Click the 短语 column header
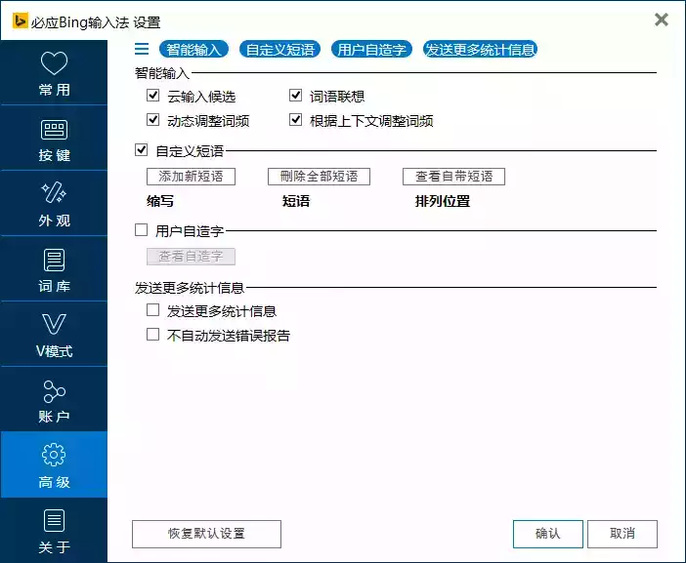 coord(296,201)
